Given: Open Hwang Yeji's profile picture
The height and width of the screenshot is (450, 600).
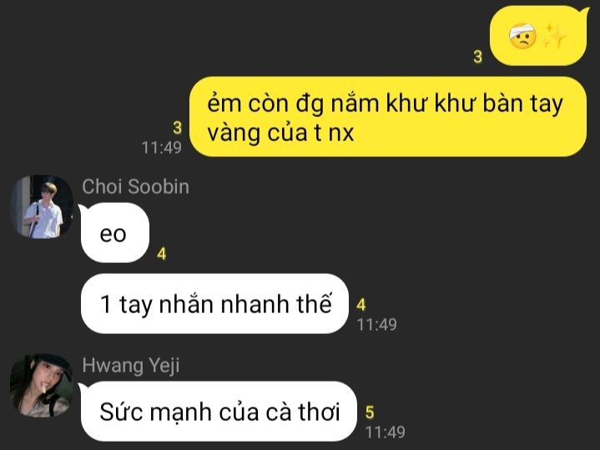Looking at the screenshot, I should pos(42,385).
